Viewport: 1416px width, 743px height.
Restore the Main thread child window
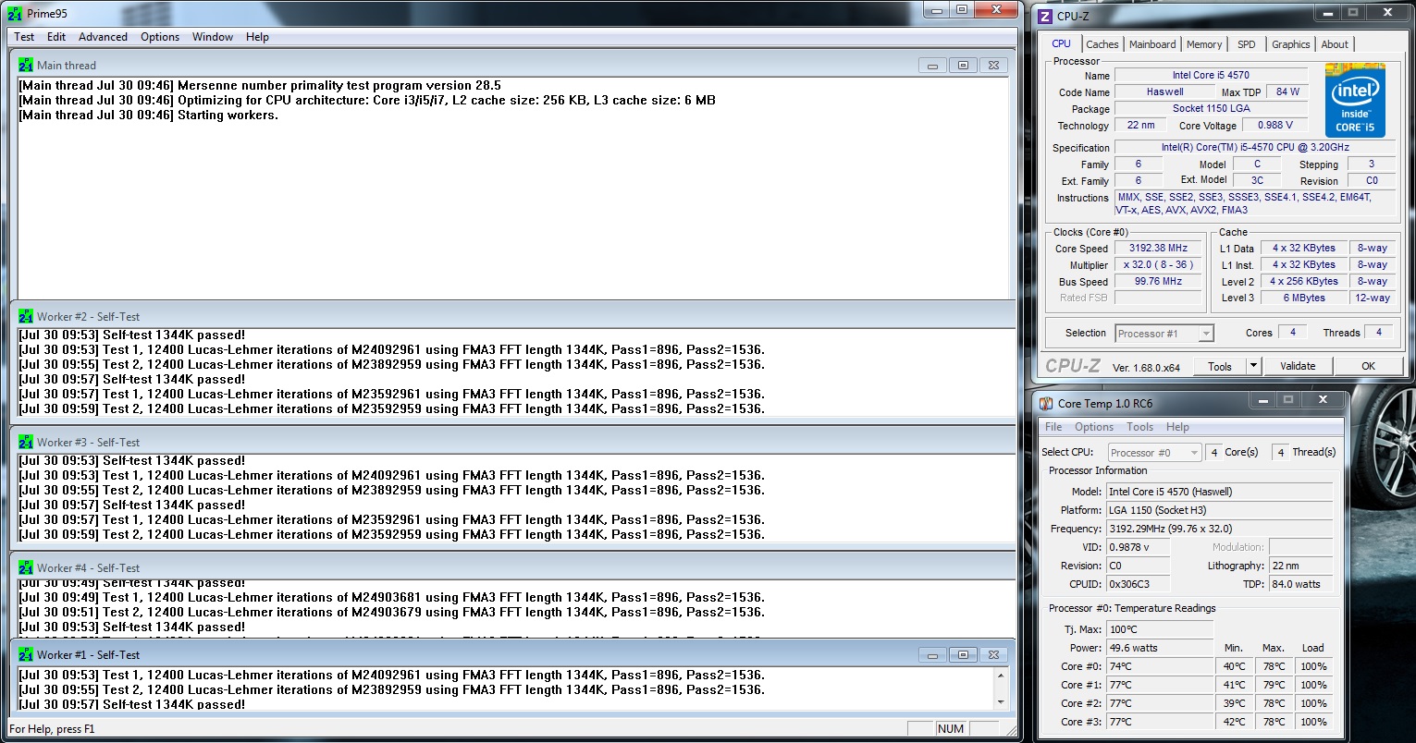963,66
